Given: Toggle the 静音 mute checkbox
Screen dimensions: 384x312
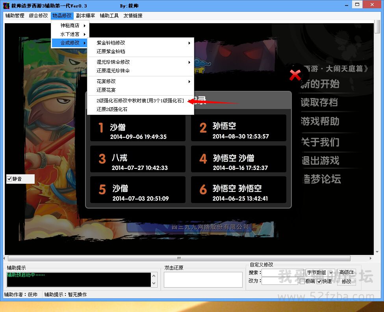Looking at the screenshot, I should tap(9, 179).
